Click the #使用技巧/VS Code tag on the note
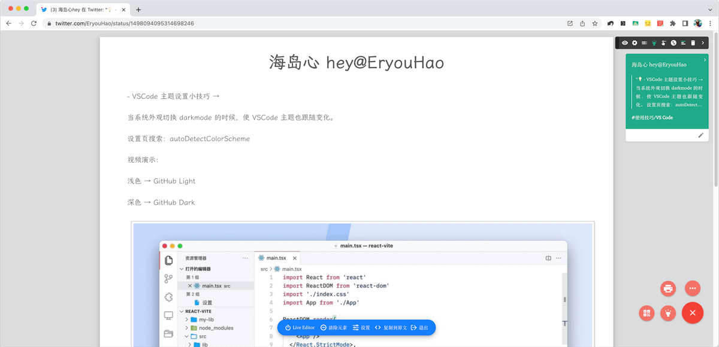The height and width of the screenshot is (347, 719). click(x=652, y=117)
